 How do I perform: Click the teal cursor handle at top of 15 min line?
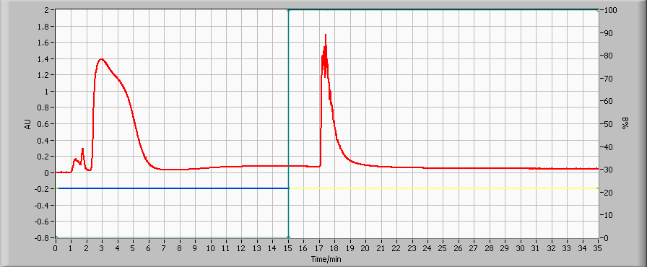coord(288,10)
